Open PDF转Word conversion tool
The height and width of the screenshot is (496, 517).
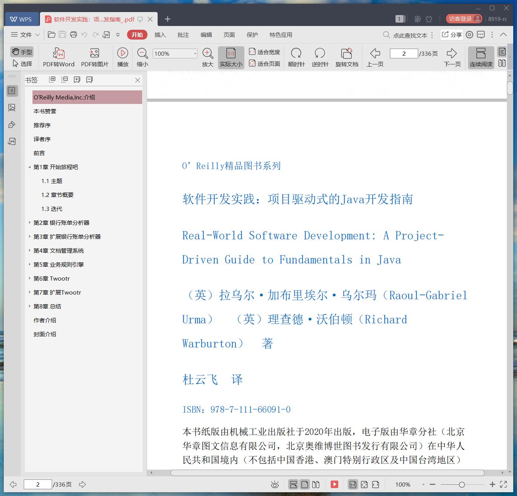(x=59, y=57)
